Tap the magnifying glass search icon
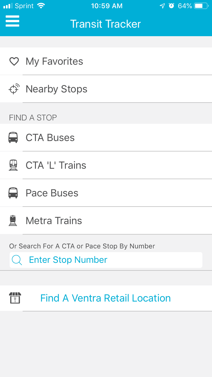The width and height of the screenshot is (212, 377). 17,260
